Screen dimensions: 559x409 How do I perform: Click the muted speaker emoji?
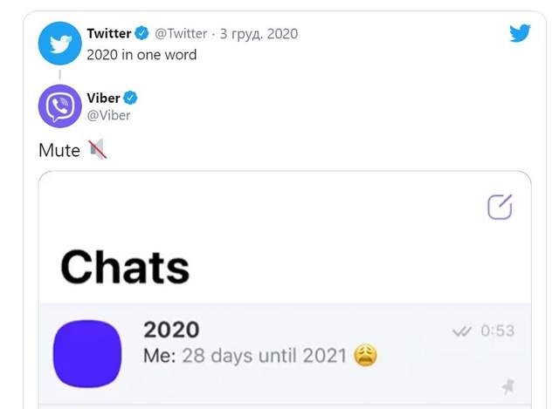[96, 150]
